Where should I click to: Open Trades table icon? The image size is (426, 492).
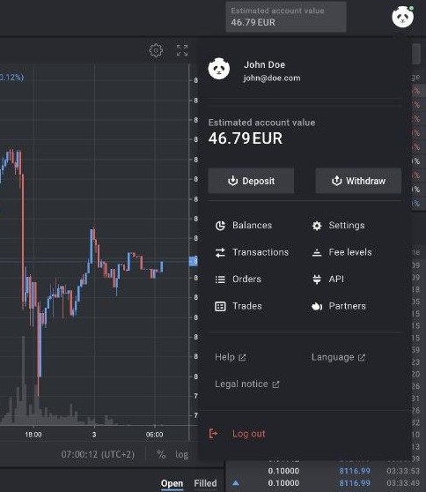point(220,306)
